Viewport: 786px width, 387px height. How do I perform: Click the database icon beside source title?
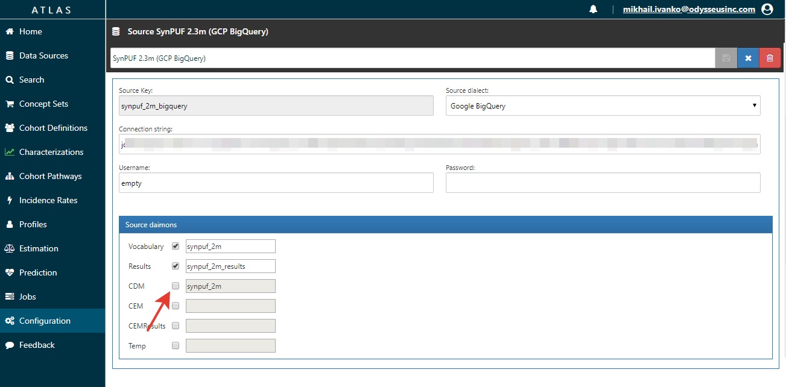[x=116, y=31]
